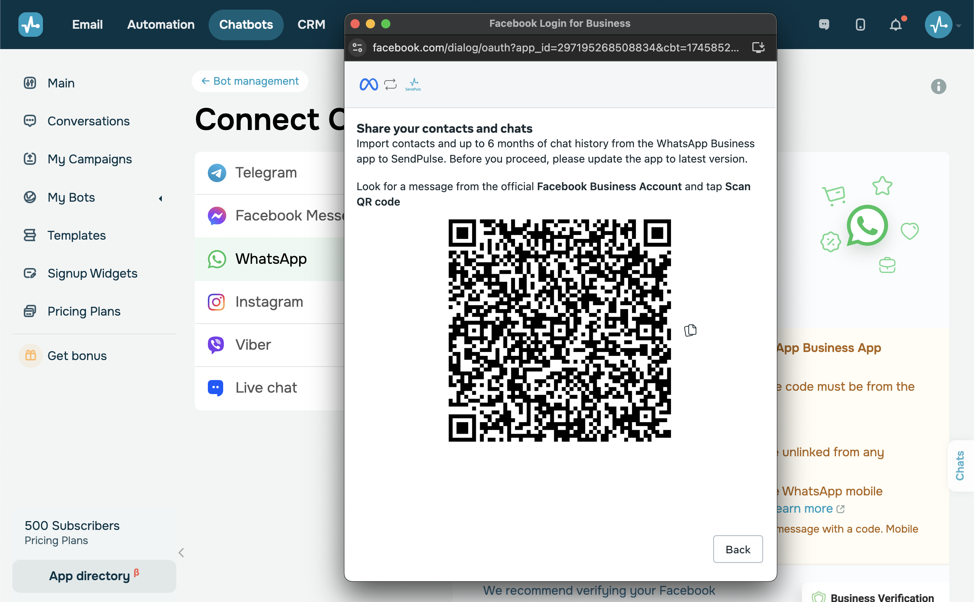The image size is (974, 602).
Task: Click the Telegram channel icon
Action: [217, 173]
